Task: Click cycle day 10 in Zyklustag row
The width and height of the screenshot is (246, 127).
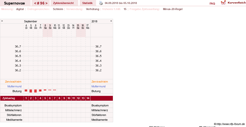Action: coord(69,98)
